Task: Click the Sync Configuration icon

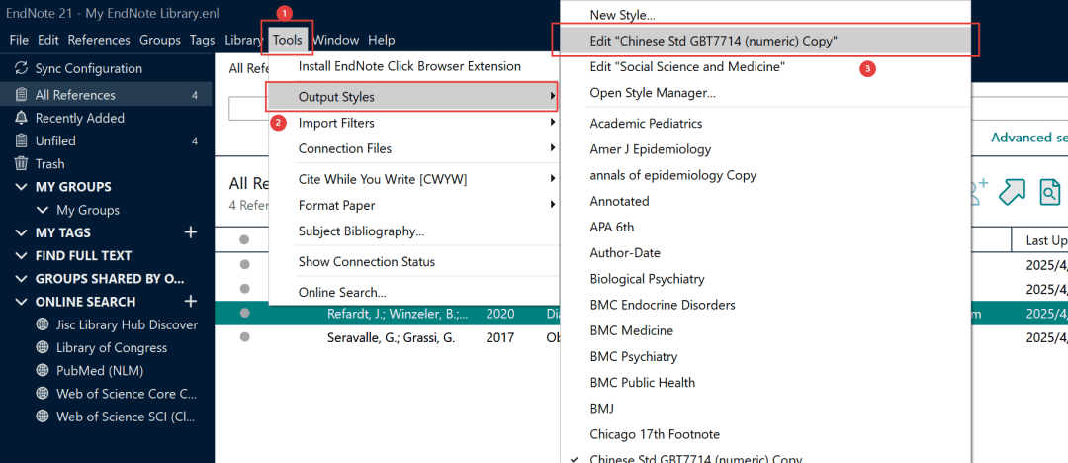Action: pyautogui.click(x=21, y=69)
